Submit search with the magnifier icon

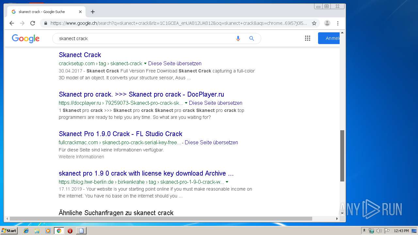[252, 39]
